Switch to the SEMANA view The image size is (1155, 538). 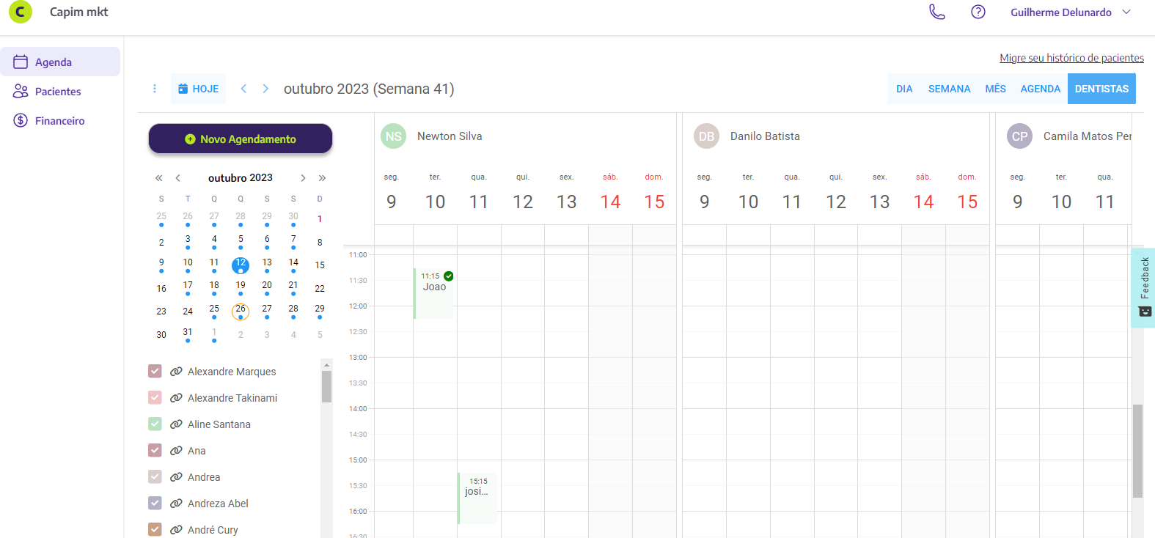click(949, 89)
